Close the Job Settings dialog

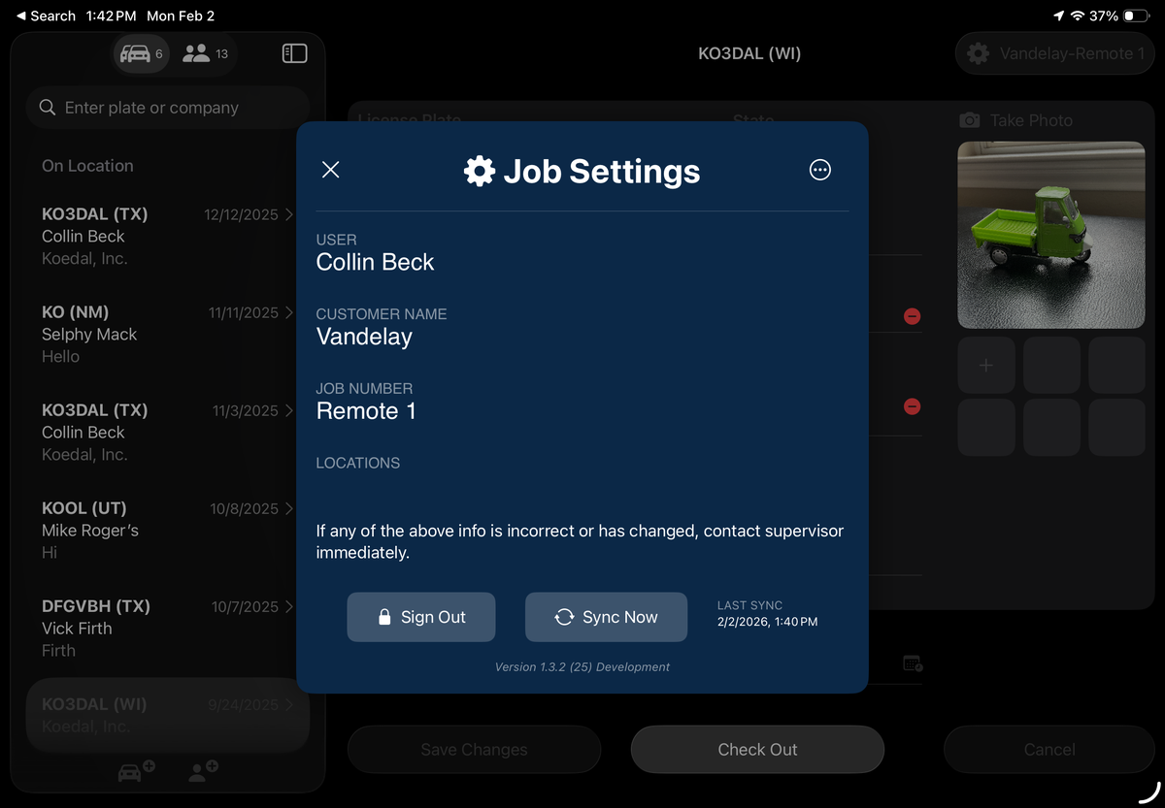click(x=330, y=170)
